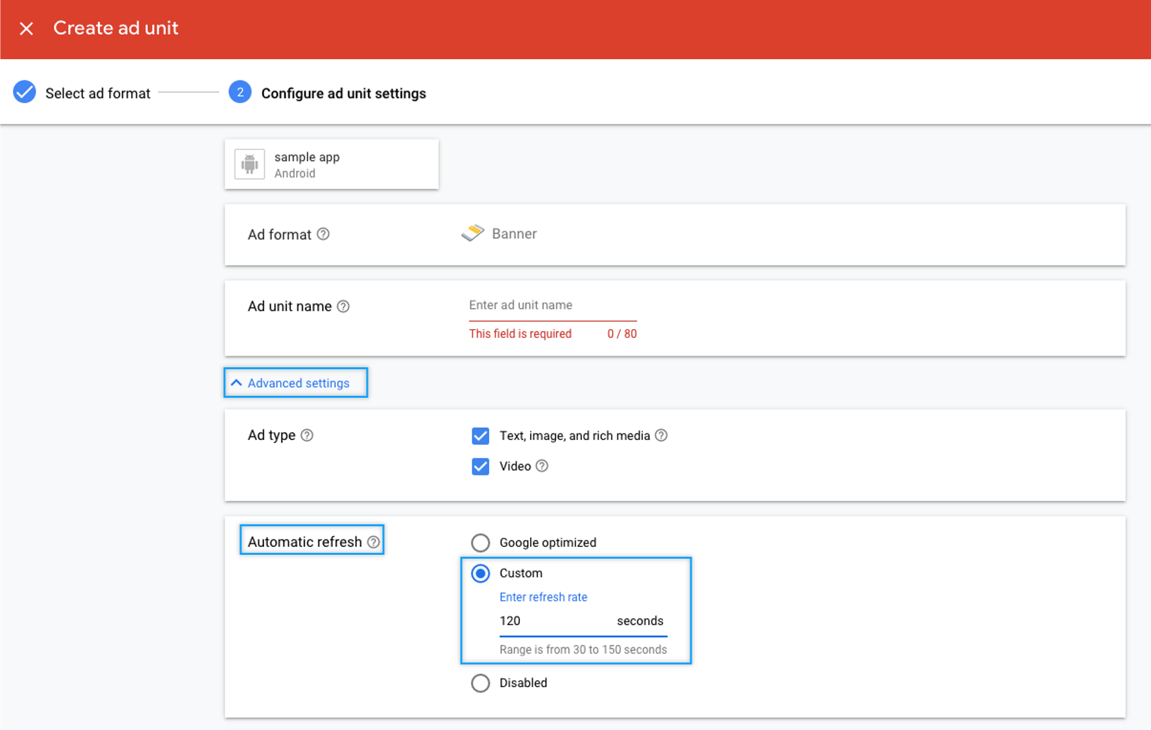Collapse the Advanced settings section
Image resolution: width=1151 pixels, height=730 pixels.
coord(296,383)
